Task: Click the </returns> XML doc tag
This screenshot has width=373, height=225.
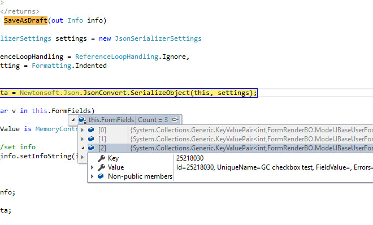Action: (x=20, y=11)
